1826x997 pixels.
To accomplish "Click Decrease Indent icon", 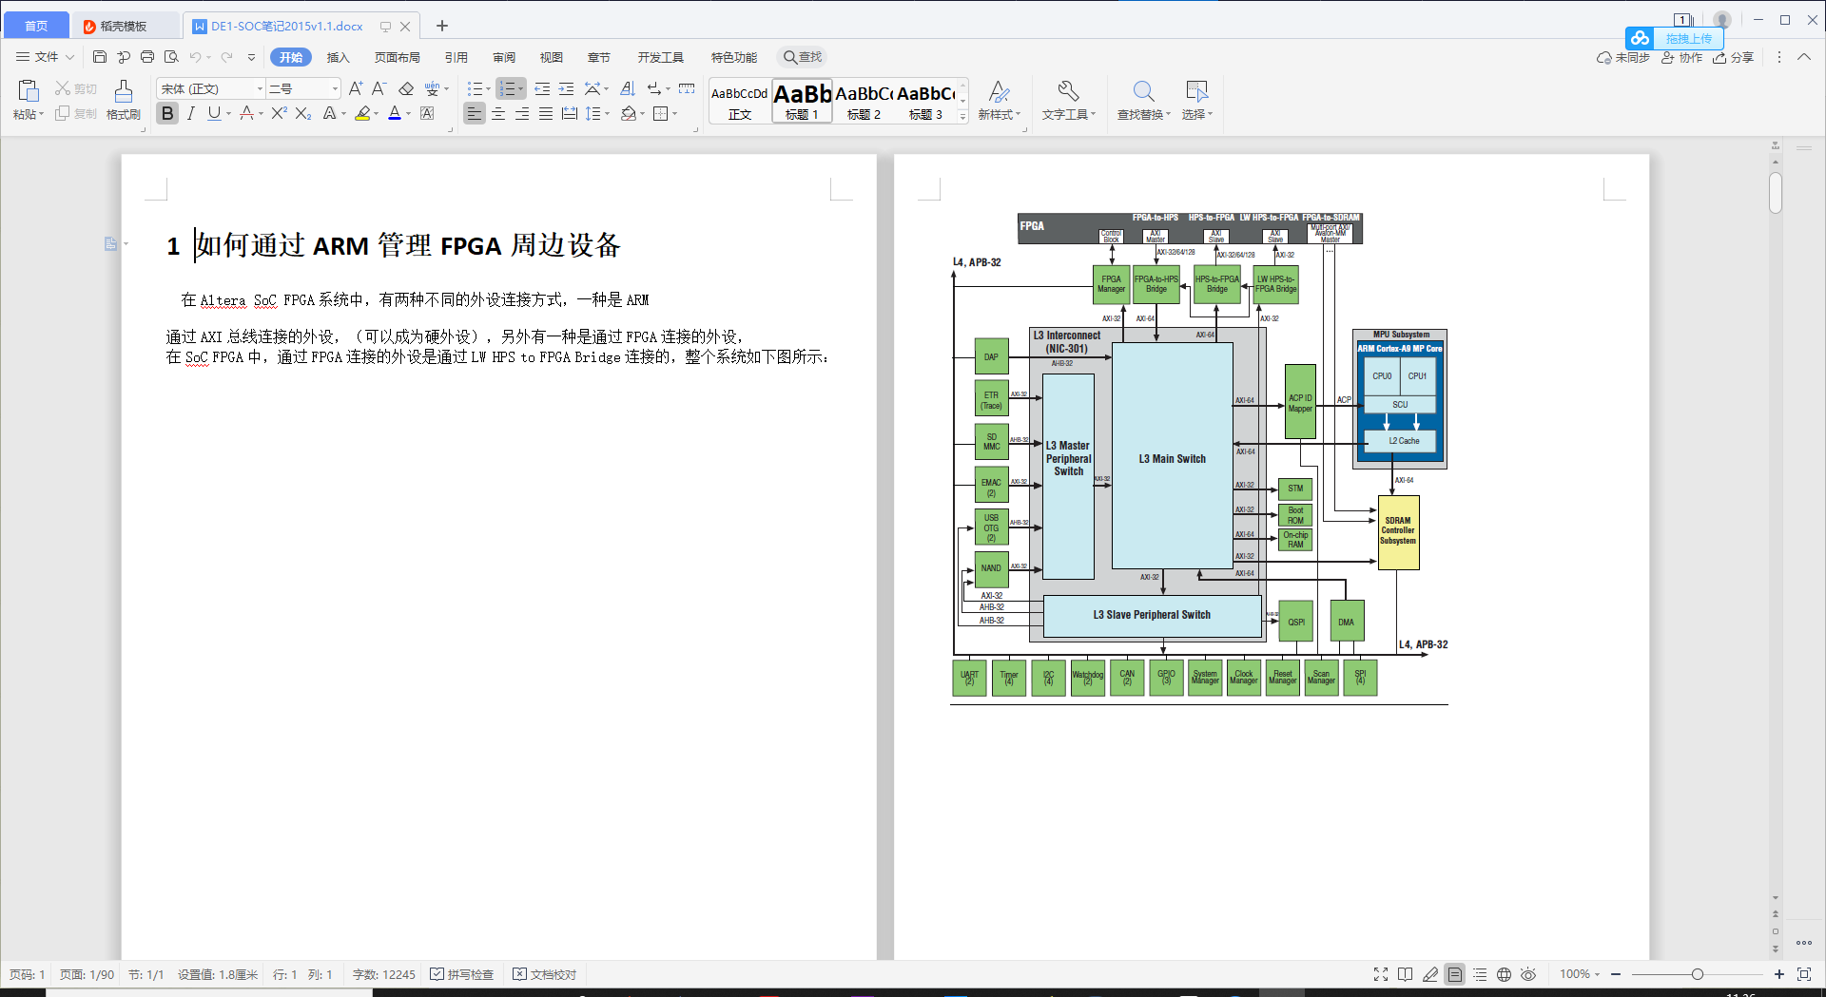I will [x=542, y=88].
